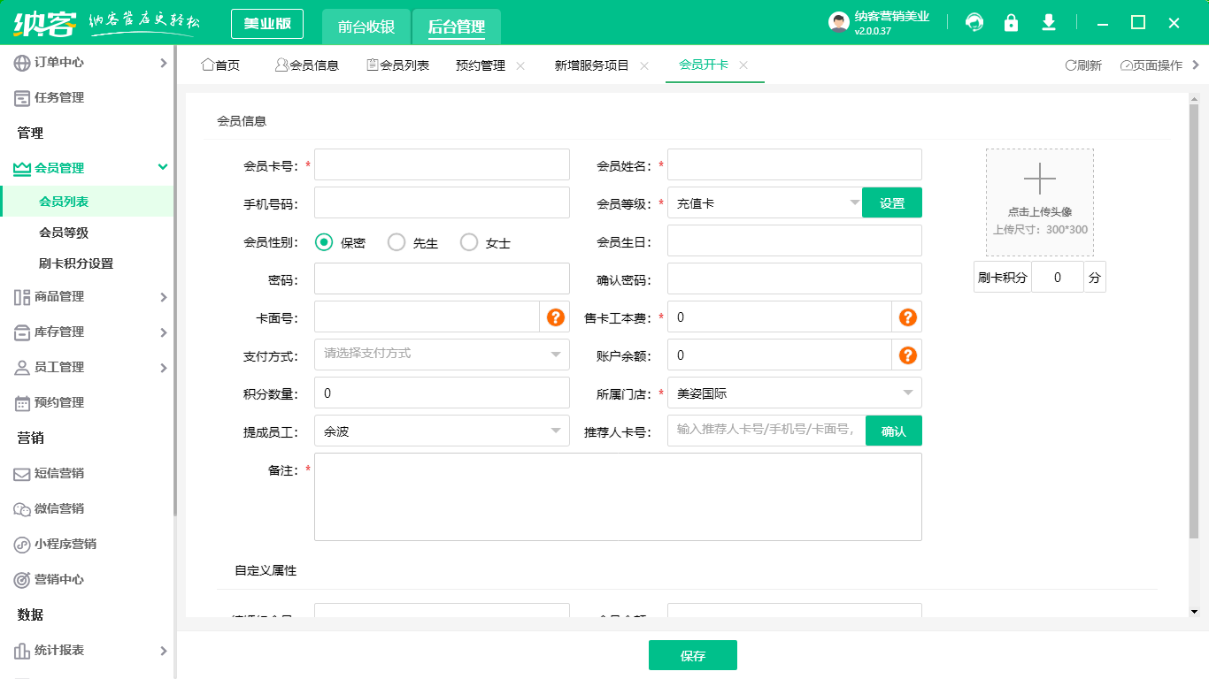Select the 女士 gender radio button
1209x679 pixels.
[469, 242]
